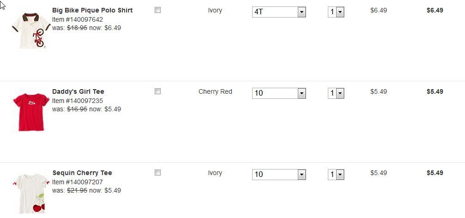Open the Sequin Cherry Tee product link
The width and height of the screenshot is (465, 218).
82,173
